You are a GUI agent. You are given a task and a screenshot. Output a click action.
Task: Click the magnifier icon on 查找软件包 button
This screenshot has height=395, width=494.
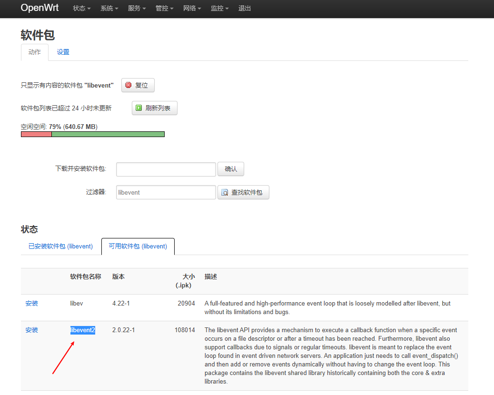(x=225, y=192)
